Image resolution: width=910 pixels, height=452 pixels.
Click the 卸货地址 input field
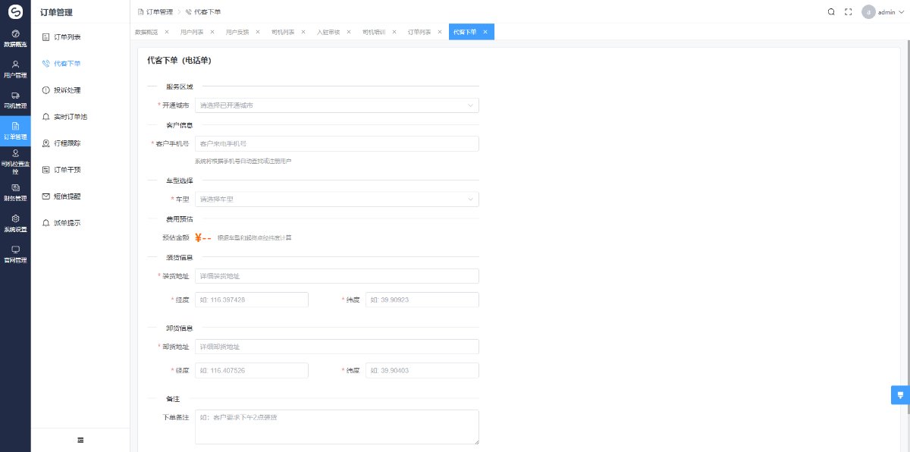[337, 347]
